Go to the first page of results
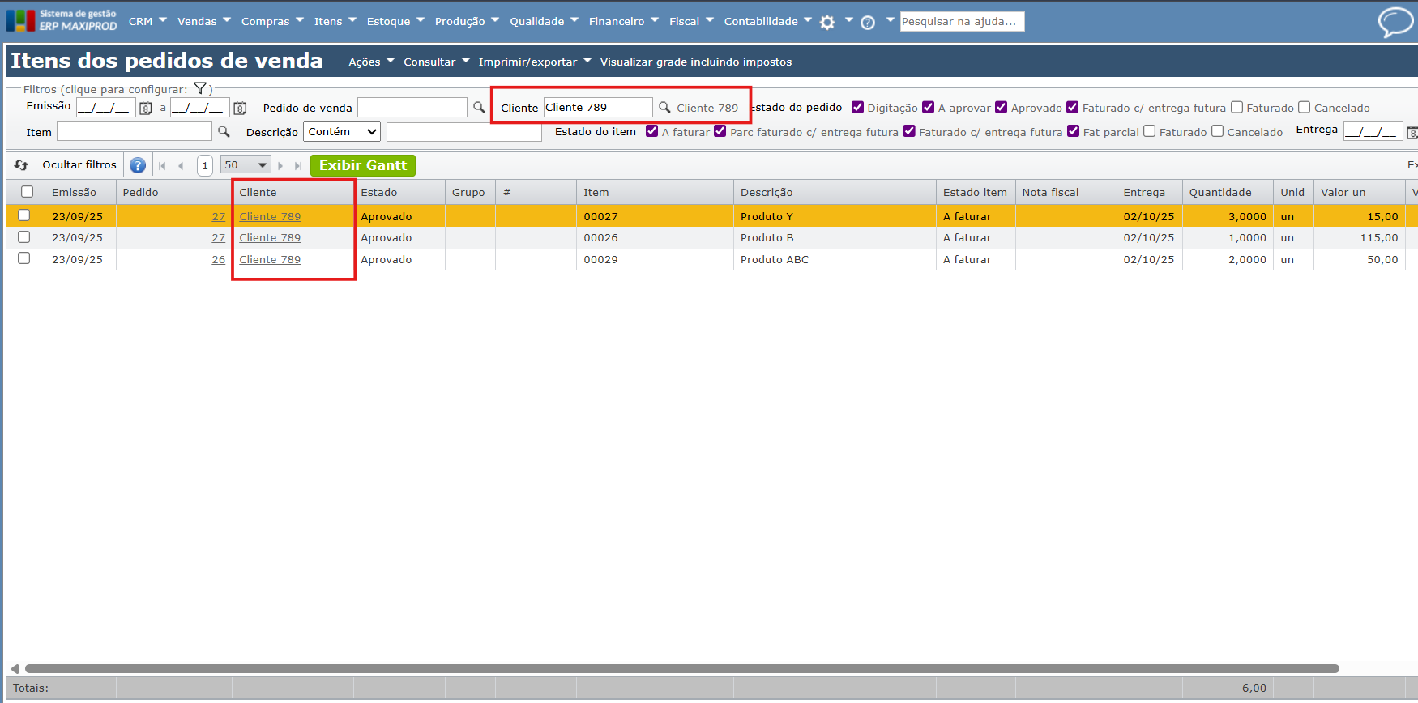 [162, 165]
